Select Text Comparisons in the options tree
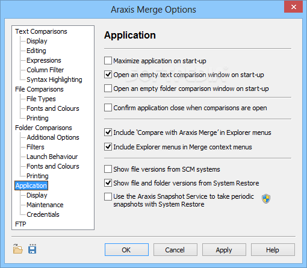307x268 pixels. coord(41,31)
